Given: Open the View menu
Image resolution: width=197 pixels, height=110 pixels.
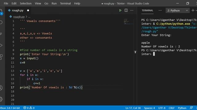Looking at the screenshot, I should tap(38, 3).
